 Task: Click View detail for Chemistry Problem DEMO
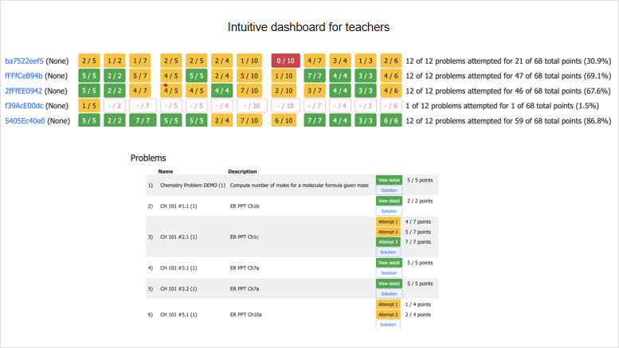(x=388, y=180)
